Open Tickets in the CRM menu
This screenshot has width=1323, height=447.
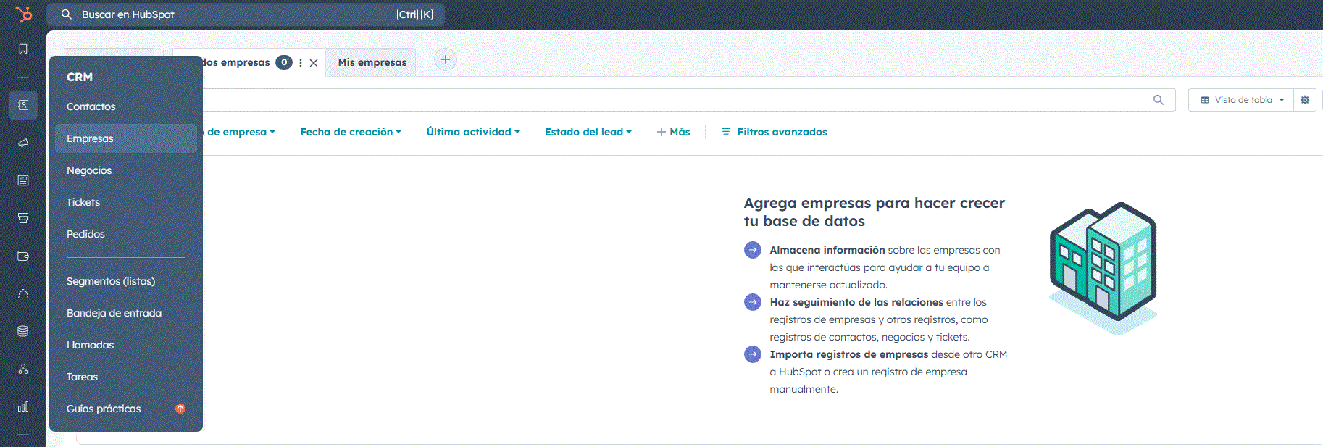126,202
